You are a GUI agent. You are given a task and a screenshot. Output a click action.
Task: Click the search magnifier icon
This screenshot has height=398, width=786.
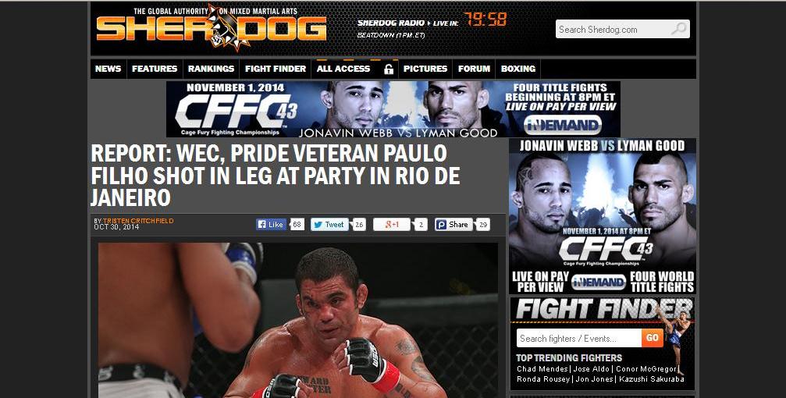pos(679,29)
